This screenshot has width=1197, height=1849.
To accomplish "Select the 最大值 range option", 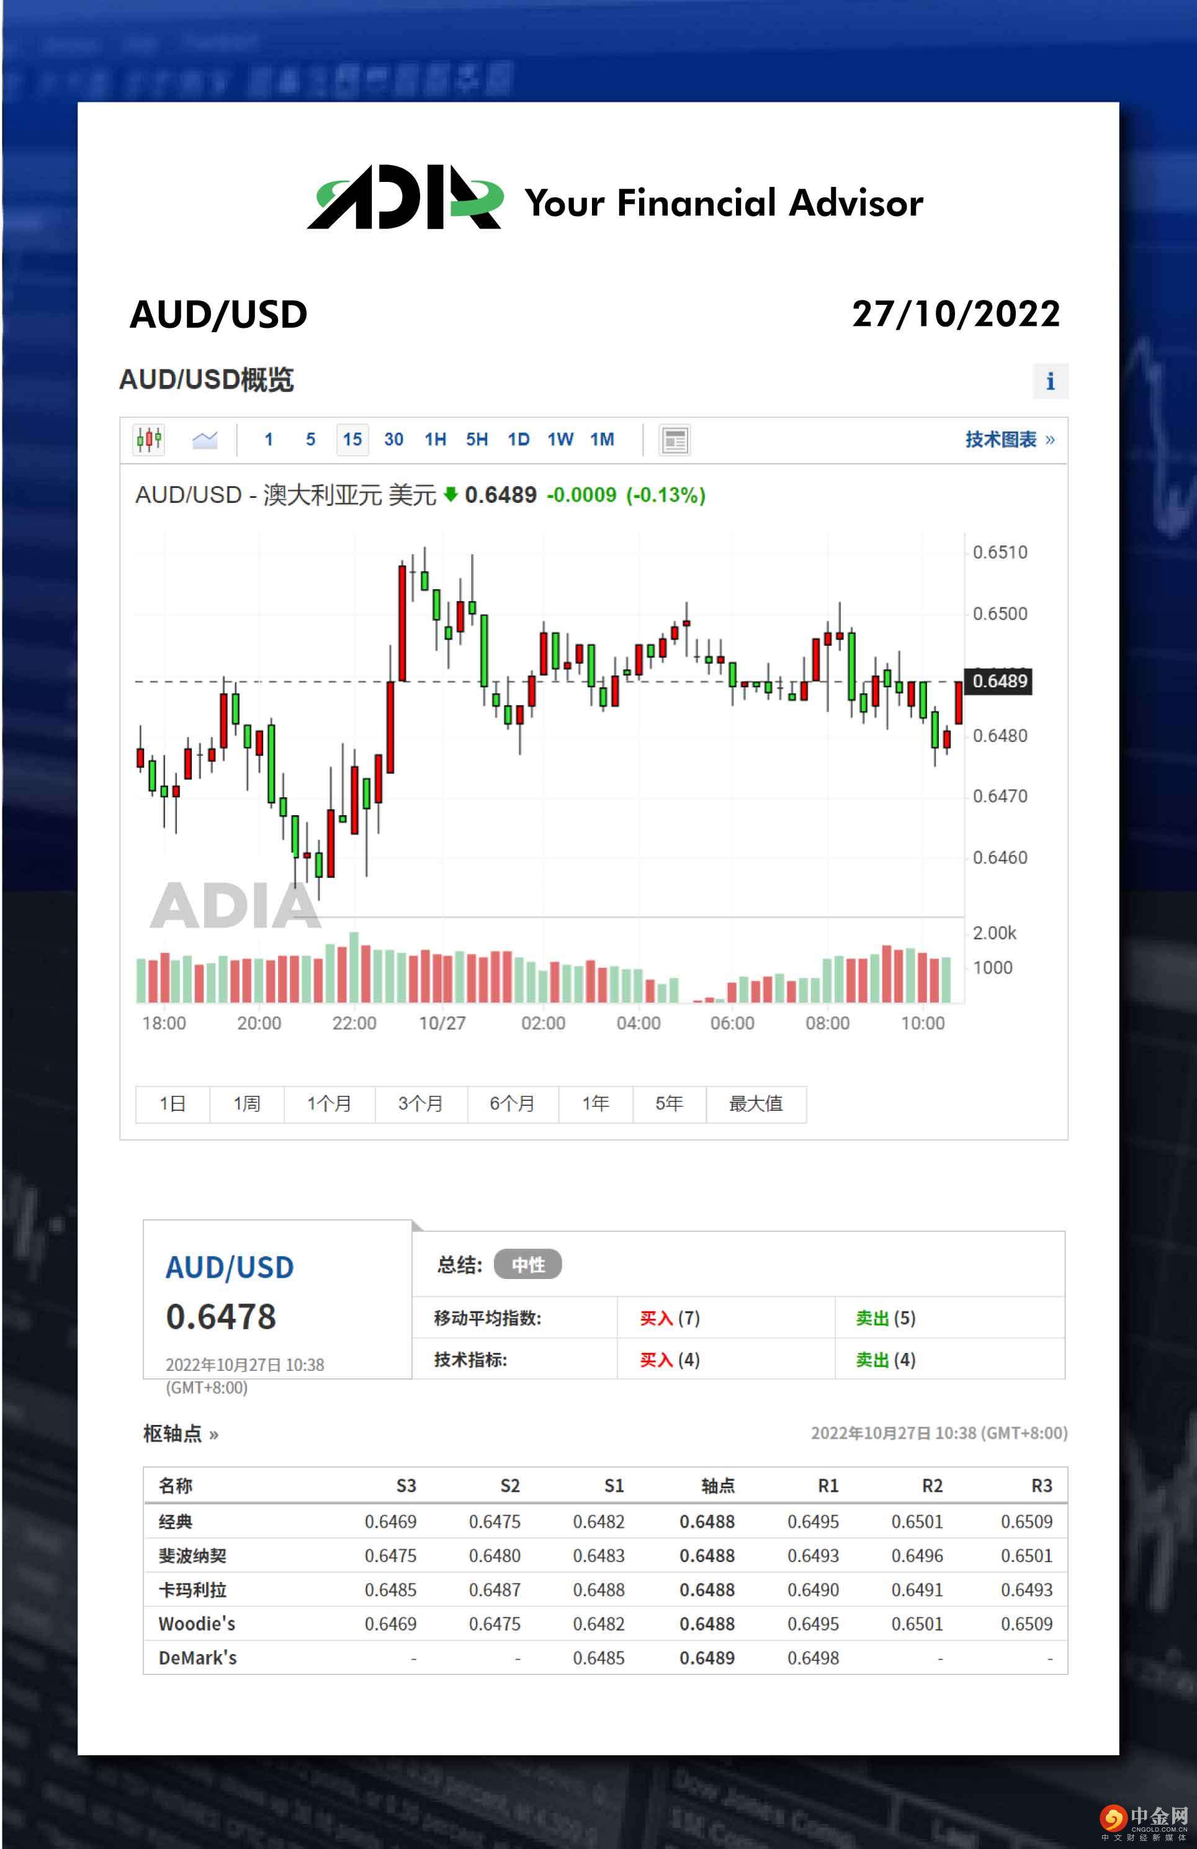I will (755, 1103).
